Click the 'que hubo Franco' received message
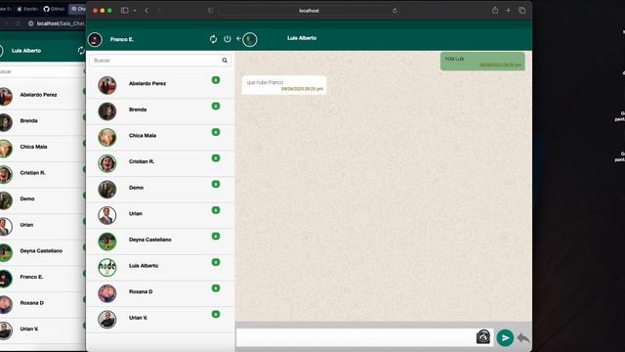Screen dimensions: 625x352 (284, 85)
